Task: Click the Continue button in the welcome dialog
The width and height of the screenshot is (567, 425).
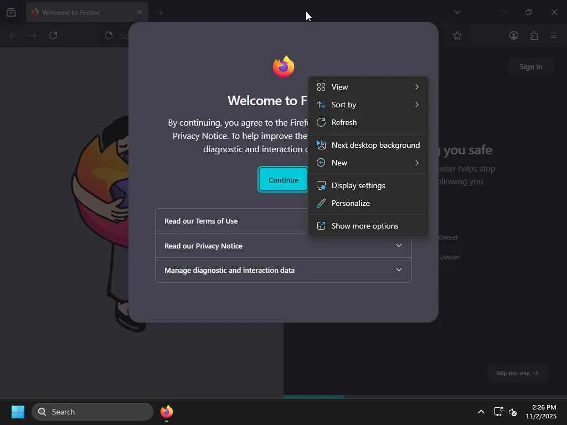Action: (x=283, y=180)
